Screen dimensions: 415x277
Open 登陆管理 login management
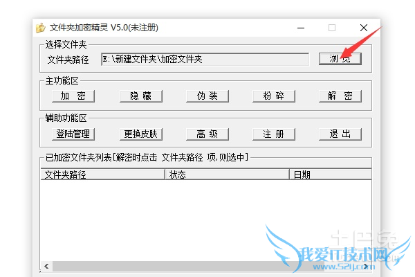click(73, 134)
